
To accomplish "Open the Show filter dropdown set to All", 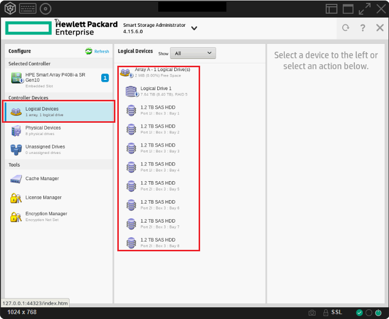I will [x=193, y=53].
